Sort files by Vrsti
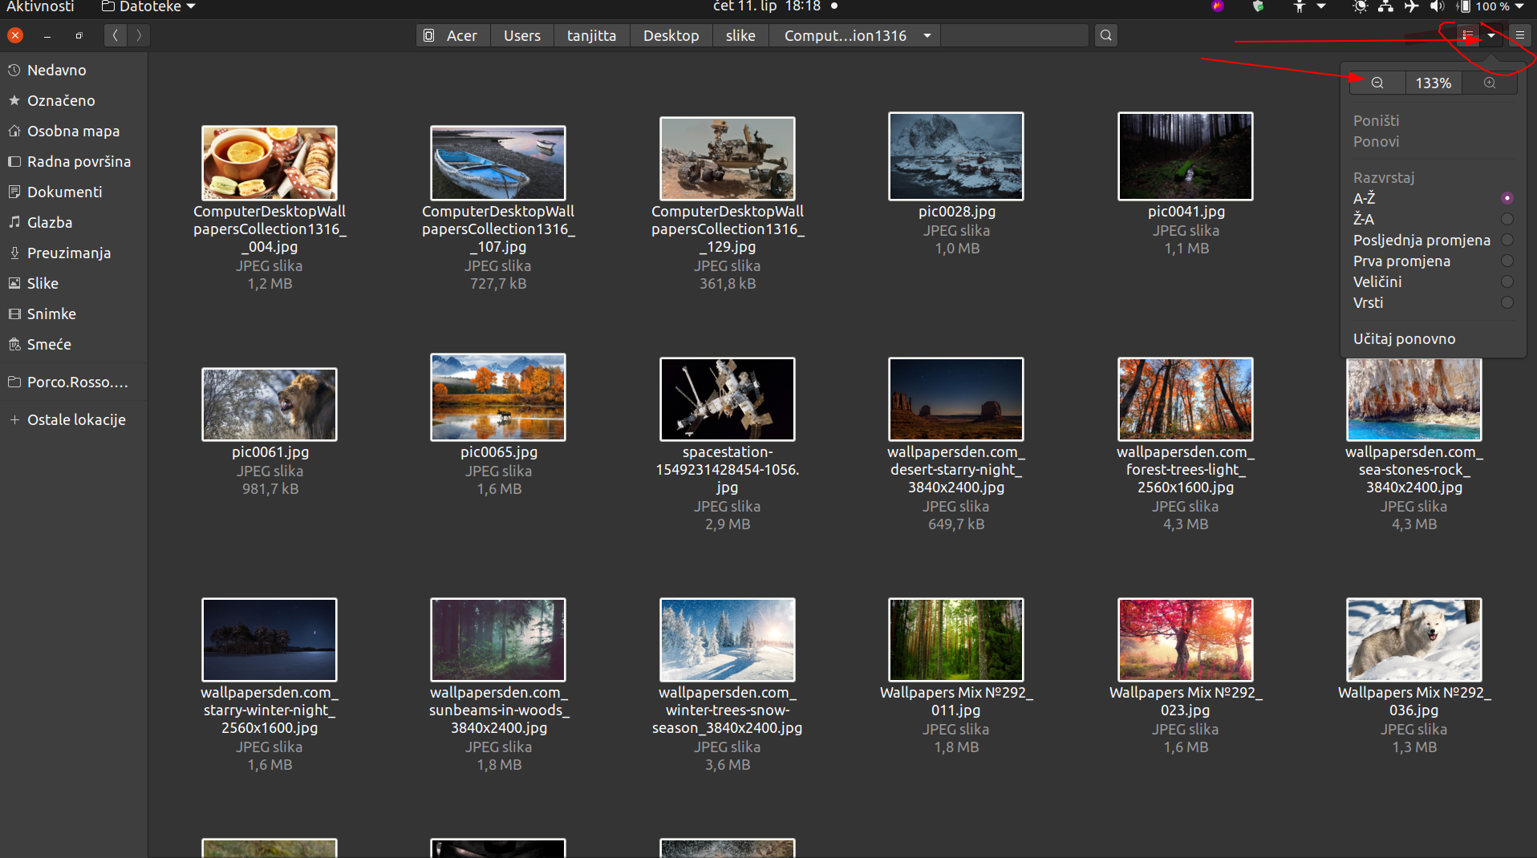The height and width of the screenshot is (858, 1537). (1433, 302)
